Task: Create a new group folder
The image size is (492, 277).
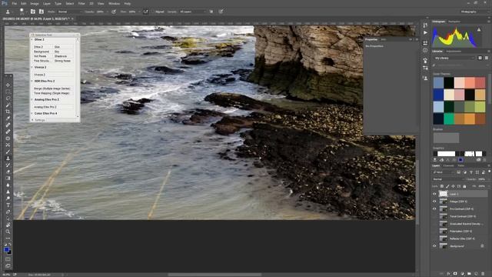Action: 469,274
